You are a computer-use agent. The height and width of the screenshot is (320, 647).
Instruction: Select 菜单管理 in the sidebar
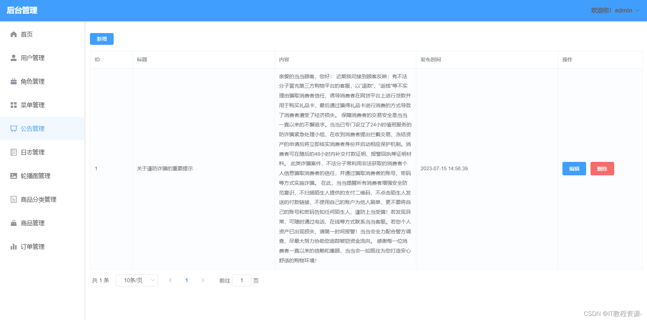pyautogui.click(x=42, y=105)
